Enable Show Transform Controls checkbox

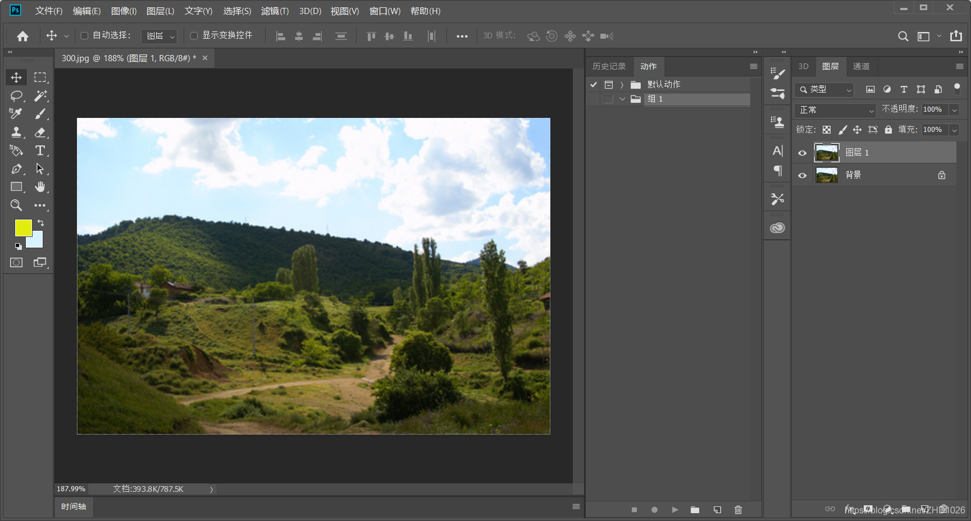coord(194,35)
